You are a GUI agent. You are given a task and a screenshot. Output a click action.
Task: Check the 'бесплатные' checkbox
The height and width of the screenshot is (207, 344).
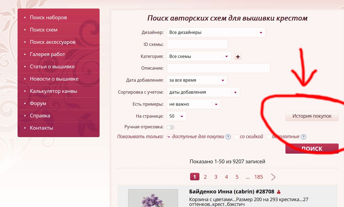coord(269,137)
